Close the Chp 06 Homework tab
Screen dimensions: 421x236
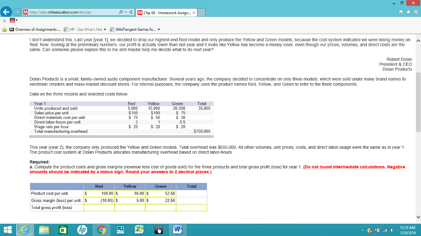pyautogui.click(x=194, y=13)
